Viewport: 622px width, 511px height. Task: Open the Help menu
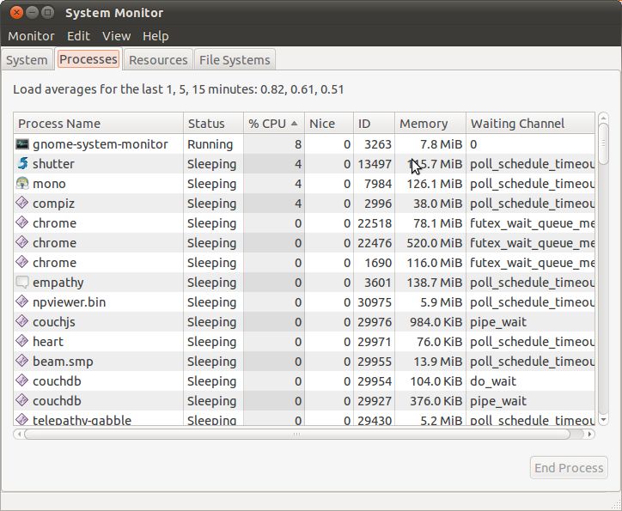coord(155,36)
